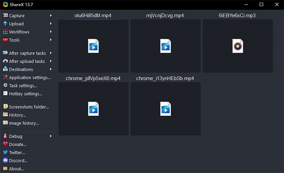Click the Twitter bird icon
This screenshot has height=173, width=284.
(x=5, y=152)
